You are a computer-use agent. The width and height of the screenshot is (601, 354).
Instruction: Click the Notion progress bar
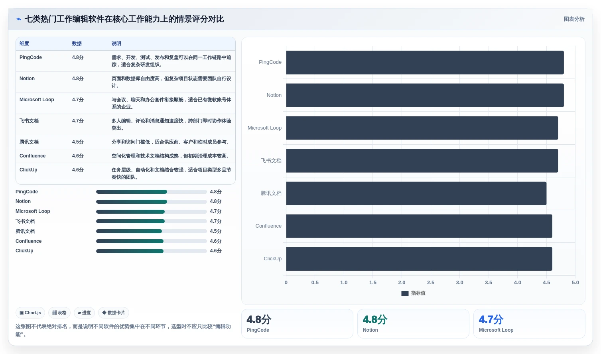[152, 202]
